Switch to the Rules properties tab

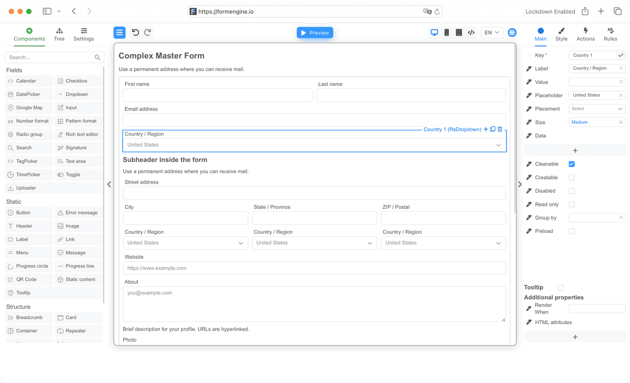point(610,34)
